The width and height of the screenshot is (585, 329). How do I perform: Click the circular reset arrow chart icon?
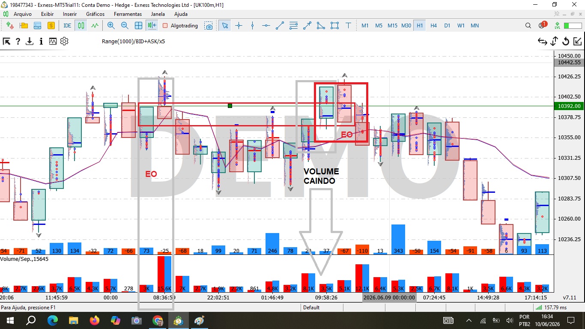pos(566,42)
